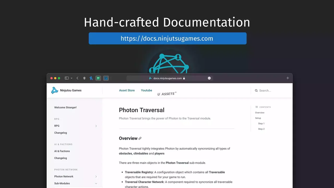Open the sidebar options dropdown arrow
334x188 pixels.
pyautogui.click(x=71, y=78)
